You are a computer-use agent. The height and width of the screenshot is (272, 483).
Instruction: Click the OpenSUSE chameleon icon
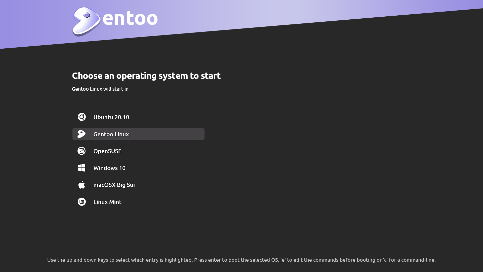[82, 151]
